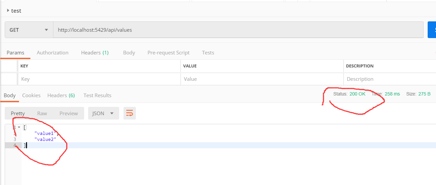
Task: Click the VALUE column header
Action: click(190, 66)
